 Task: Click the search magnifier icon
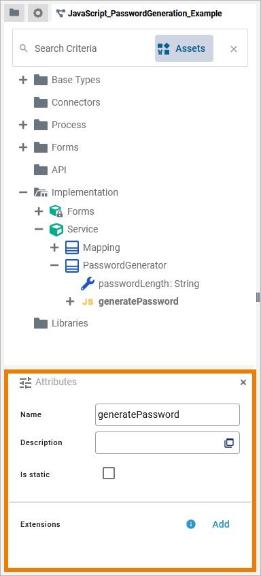(24, 48)
